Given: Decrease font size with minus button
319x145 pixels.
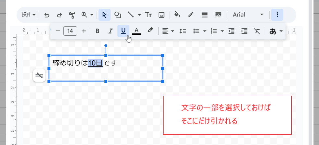Looking at the screenshot, I should [x=58, y=31].
